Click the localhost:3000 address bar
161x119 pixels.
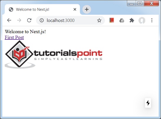[70, 20]
